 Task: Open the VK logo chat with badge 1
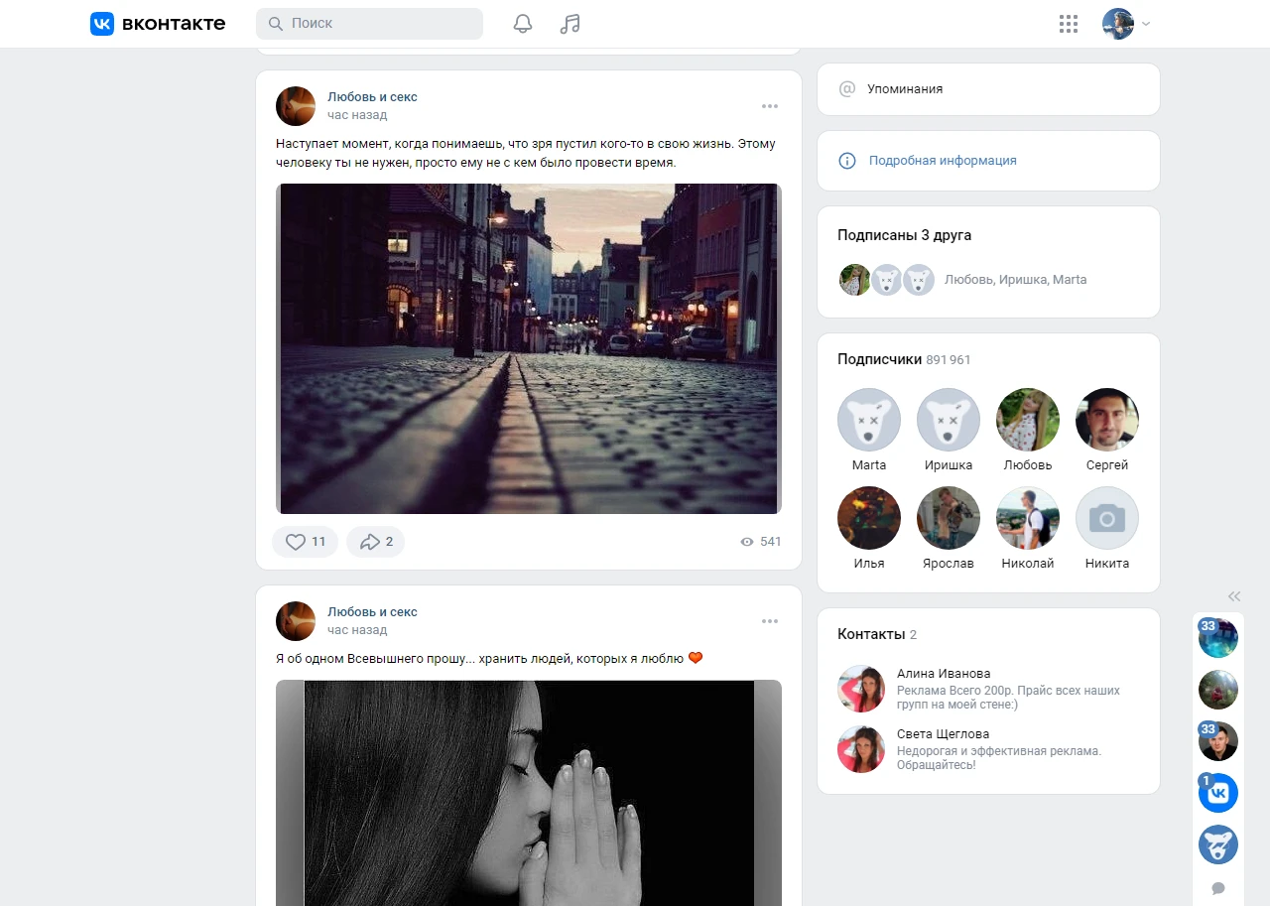pos(1218,793)
